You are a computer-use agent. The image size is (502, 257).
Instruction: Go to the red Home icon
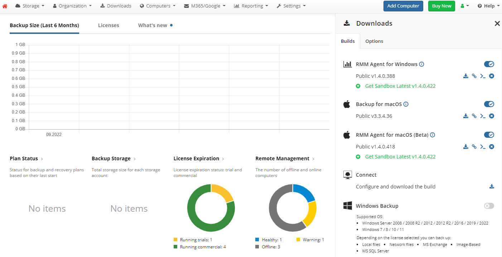pyautogui.click(x=5, y=6)
